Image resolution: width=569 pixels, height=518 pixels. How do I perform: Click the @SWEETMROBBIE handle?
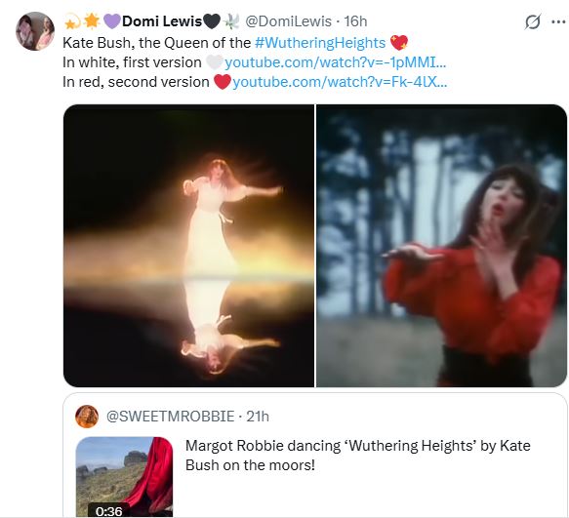pyautogui.click(x=170, y=417)
